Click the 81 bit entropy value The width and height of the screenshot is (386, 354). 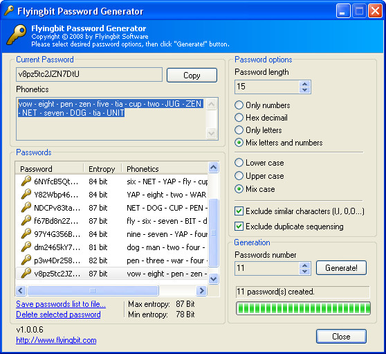[98, 247]
